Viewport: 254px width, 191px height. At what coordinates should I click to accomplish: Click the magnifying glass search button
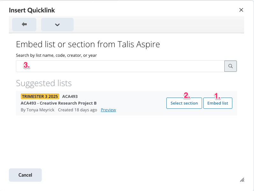[230, 66]
